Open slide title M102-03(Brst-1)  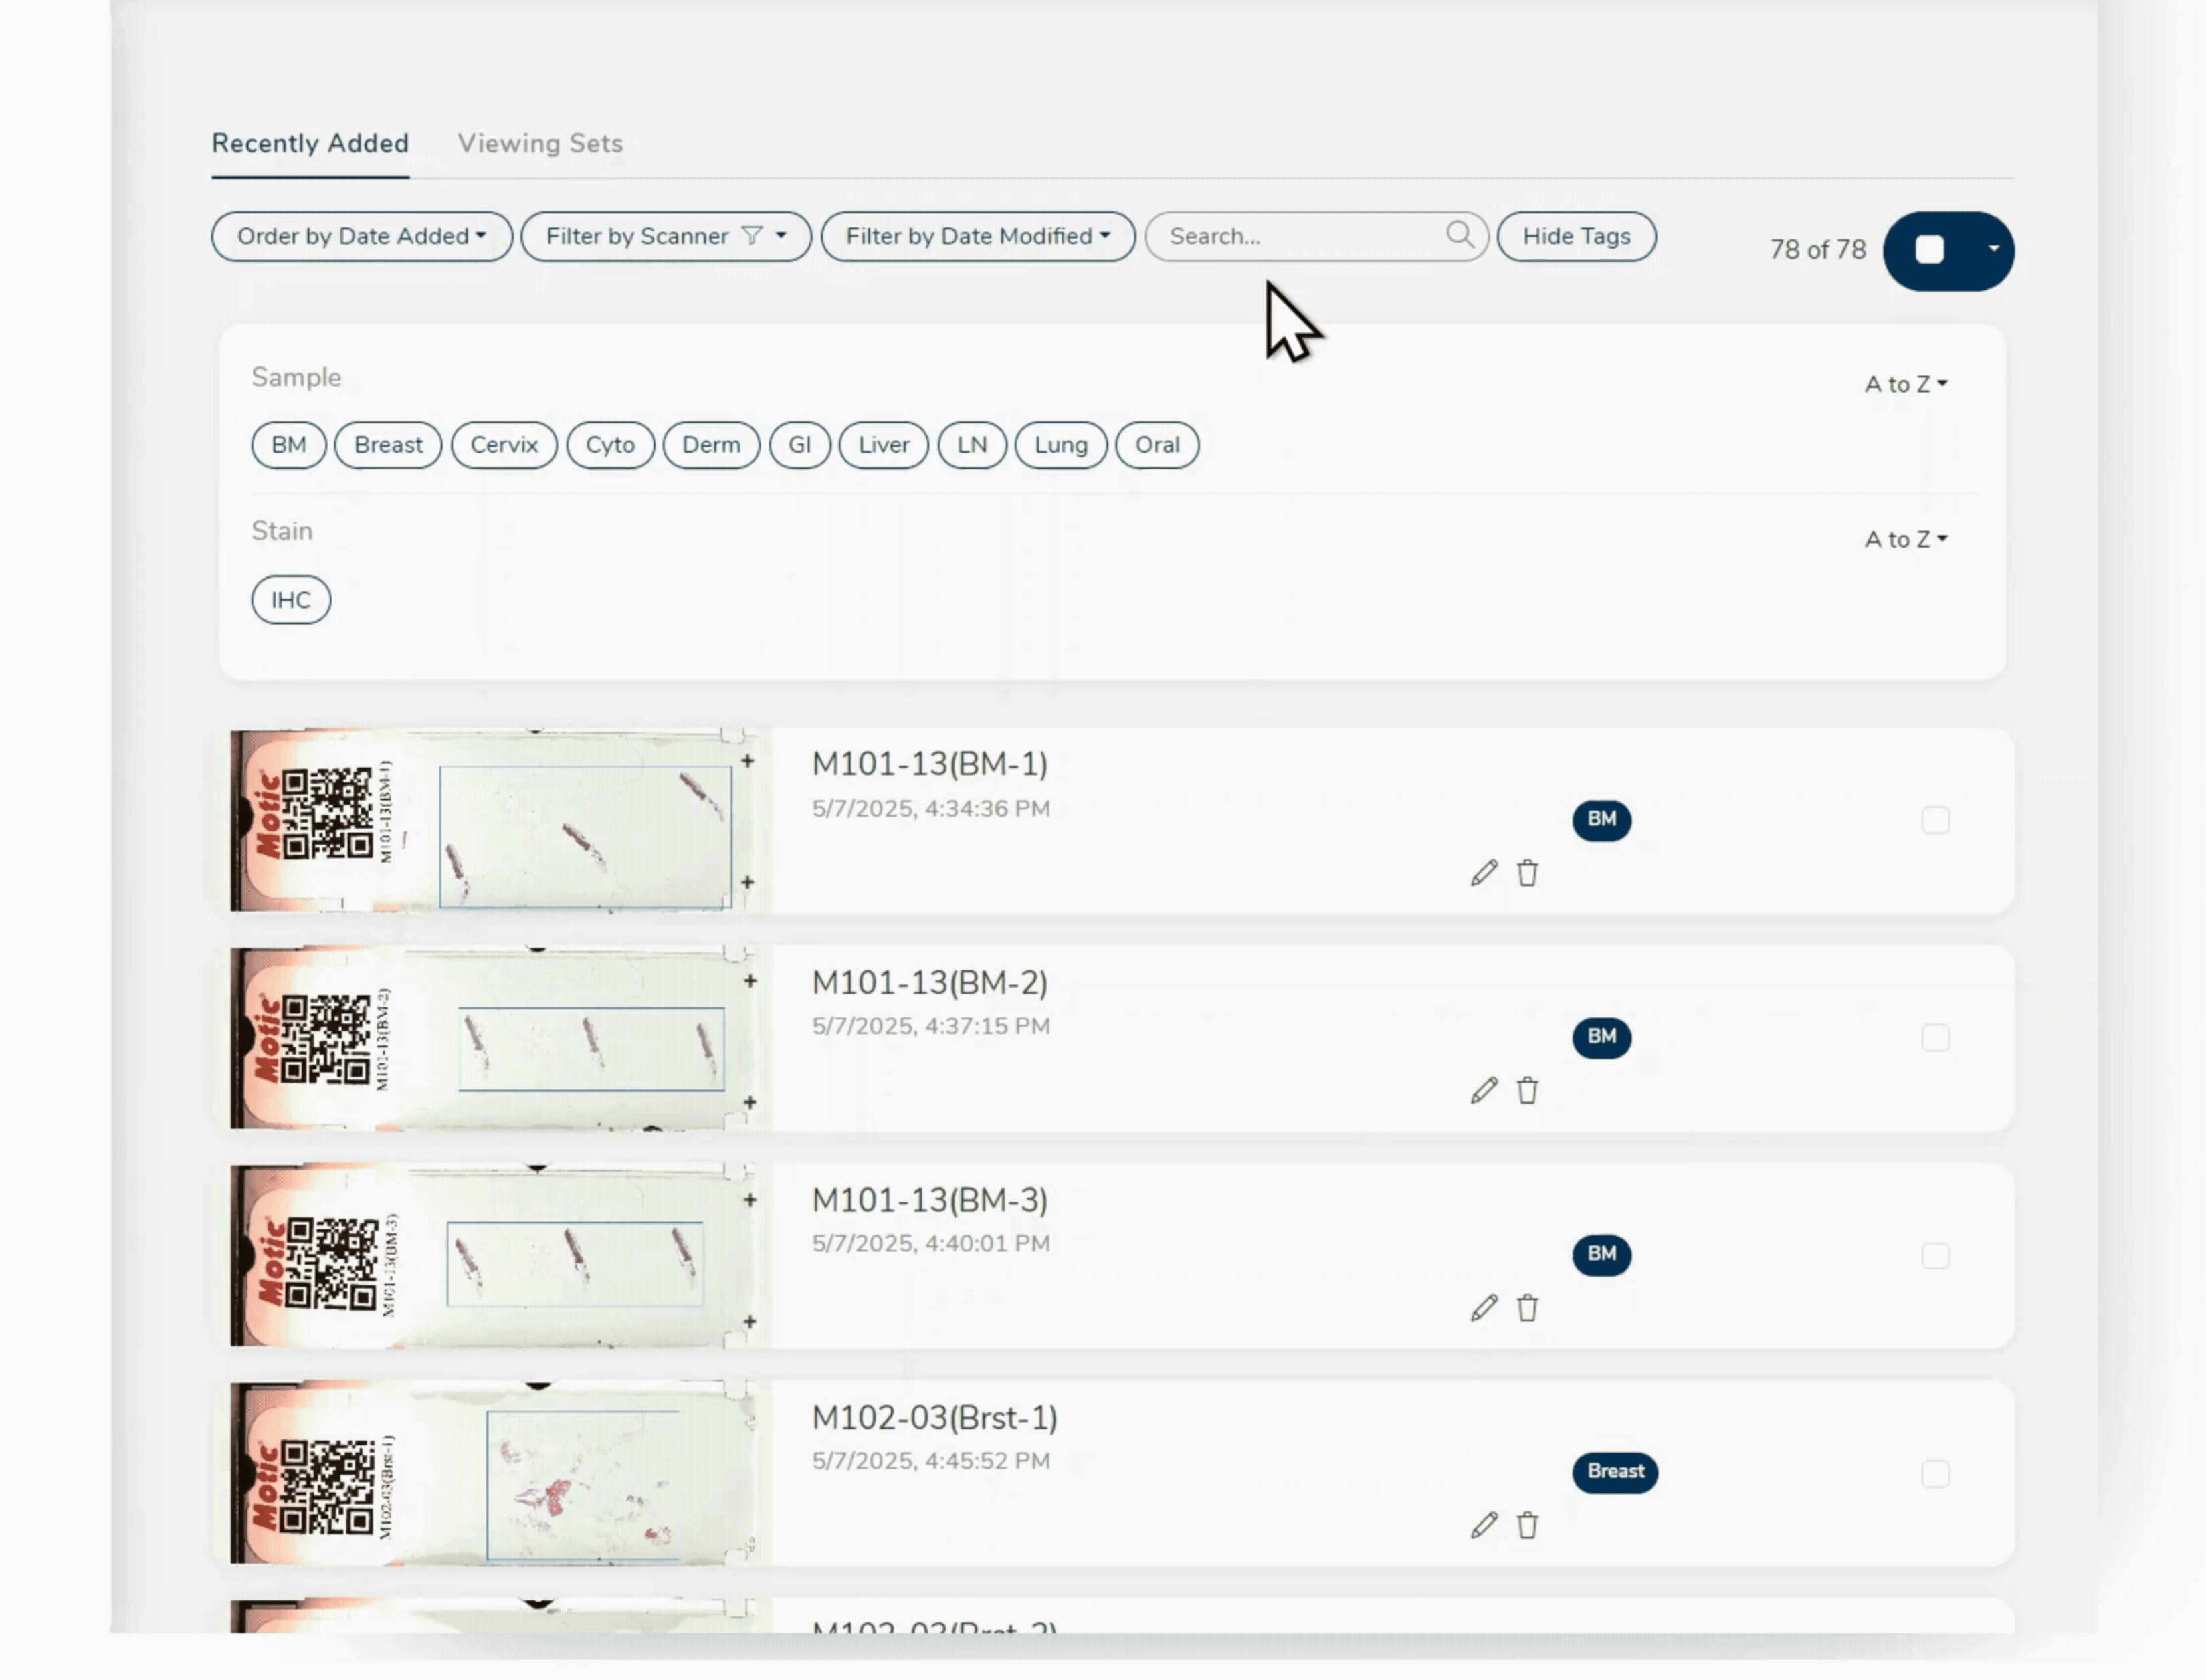tap(935, 1418)
